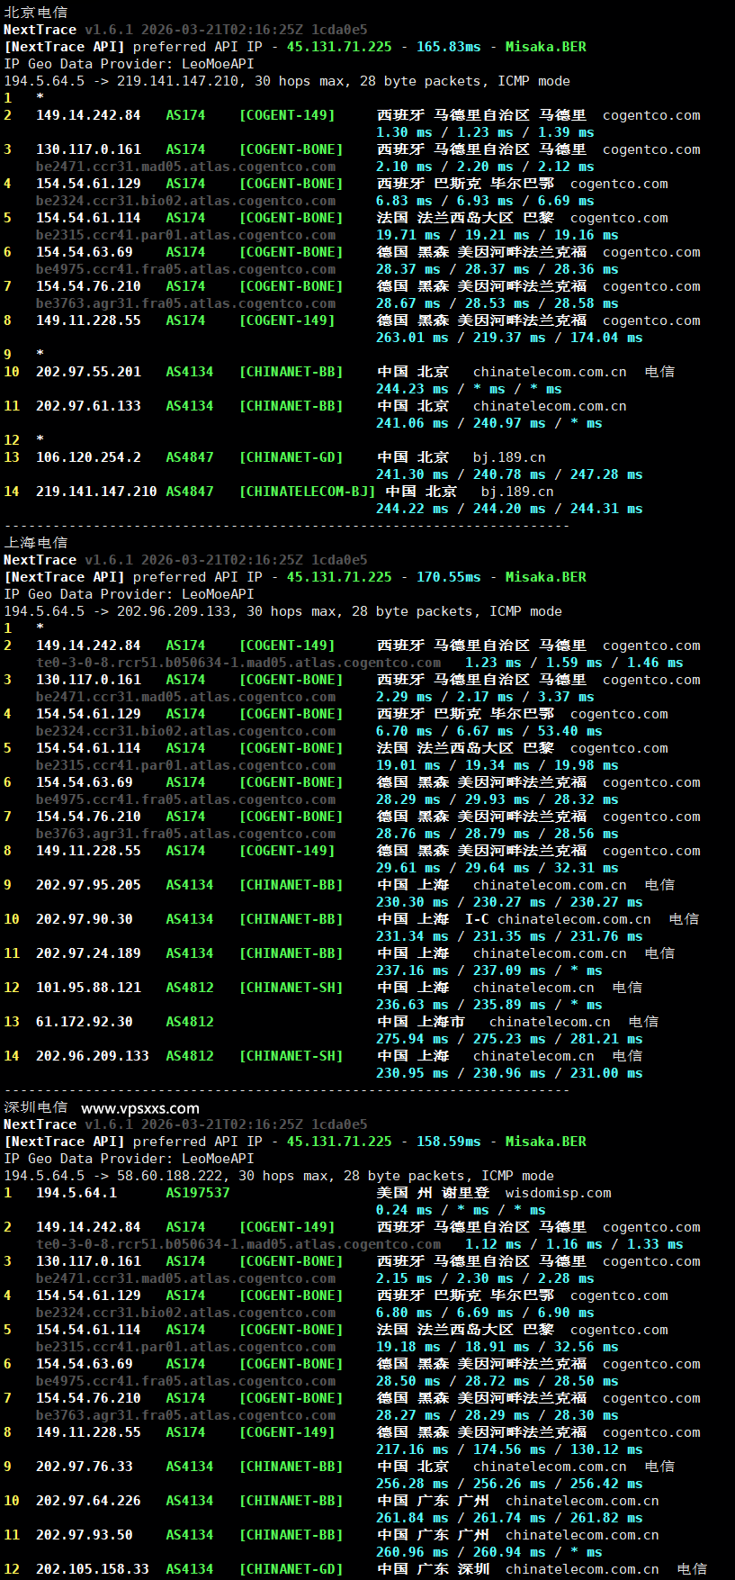The image size is (735, 1580).
Task: Click the 230.95 ms latency value
Action: click(412, 1073)
